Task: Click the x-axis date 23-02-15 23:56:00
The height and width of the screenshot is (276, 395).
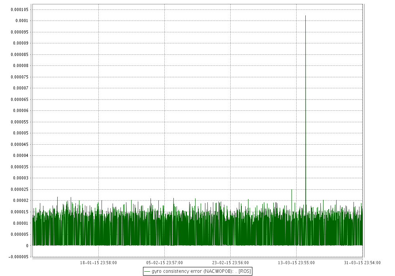Action: pyautogui.click(x=231, y=263)
